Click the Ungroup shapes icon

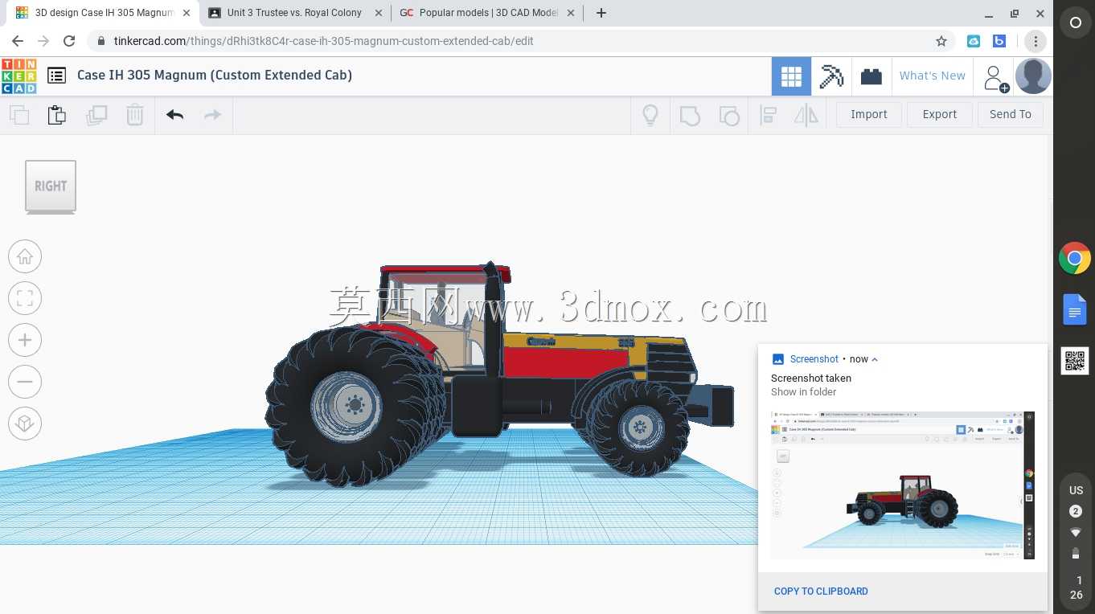pyautogui.click(x=729, y=116)
